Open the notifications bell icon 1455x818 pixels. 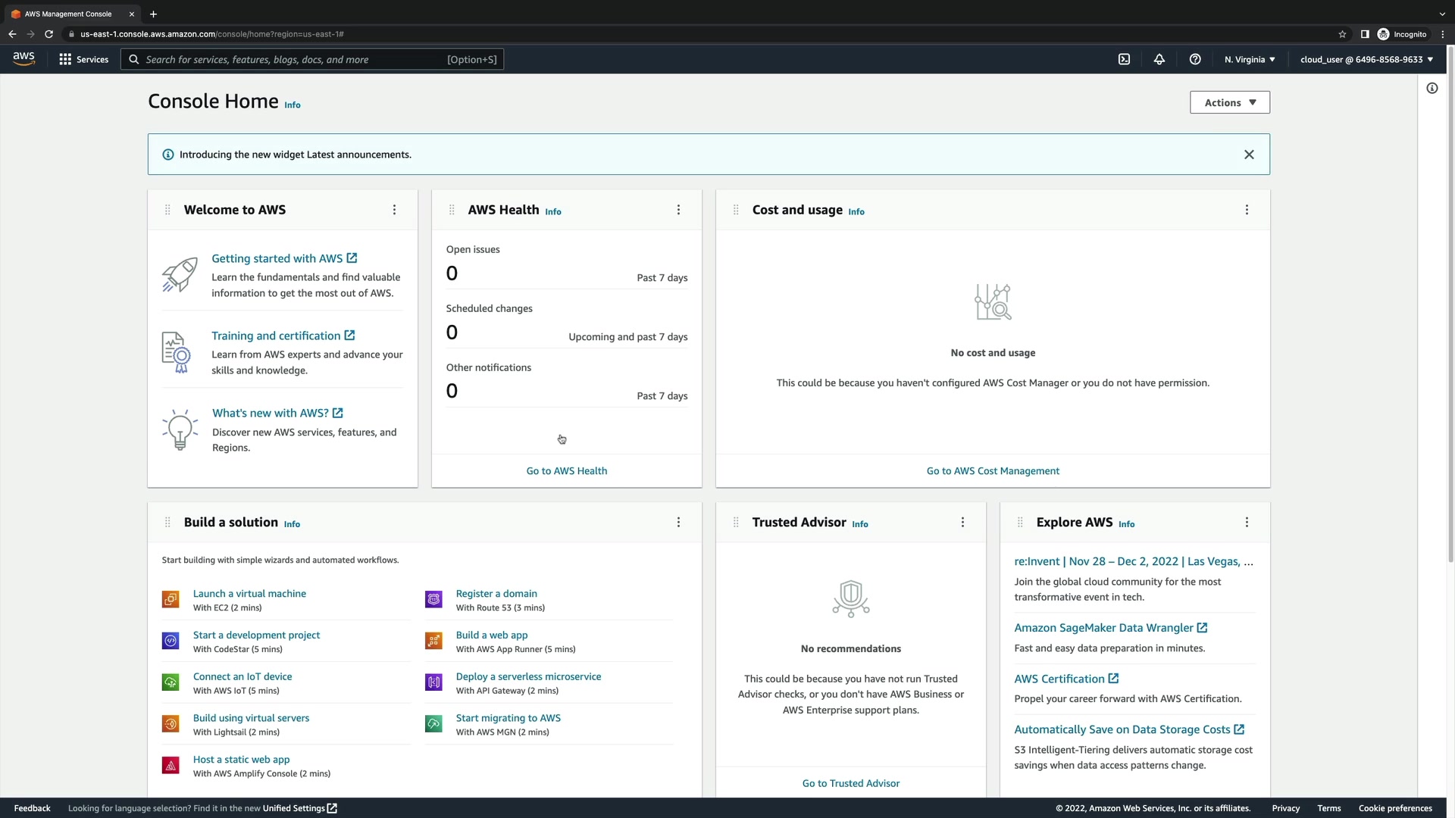tap(1159, 59)
